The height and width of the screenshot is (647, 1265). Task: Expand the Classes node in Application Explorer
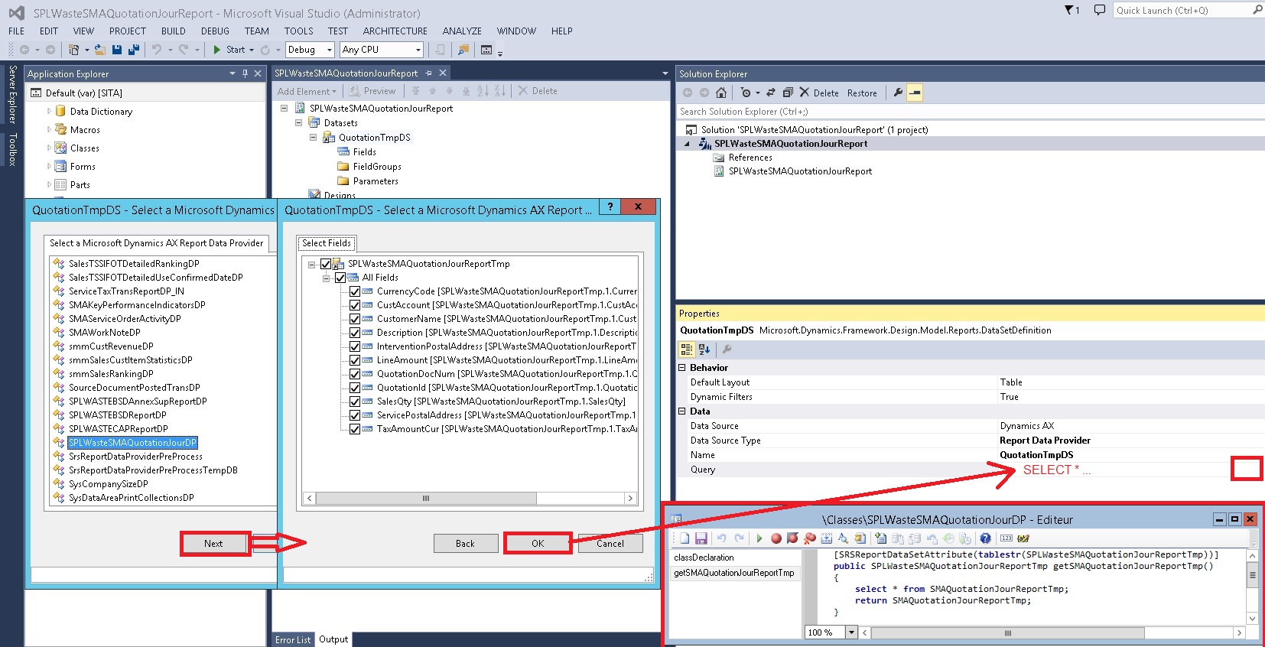49,148
